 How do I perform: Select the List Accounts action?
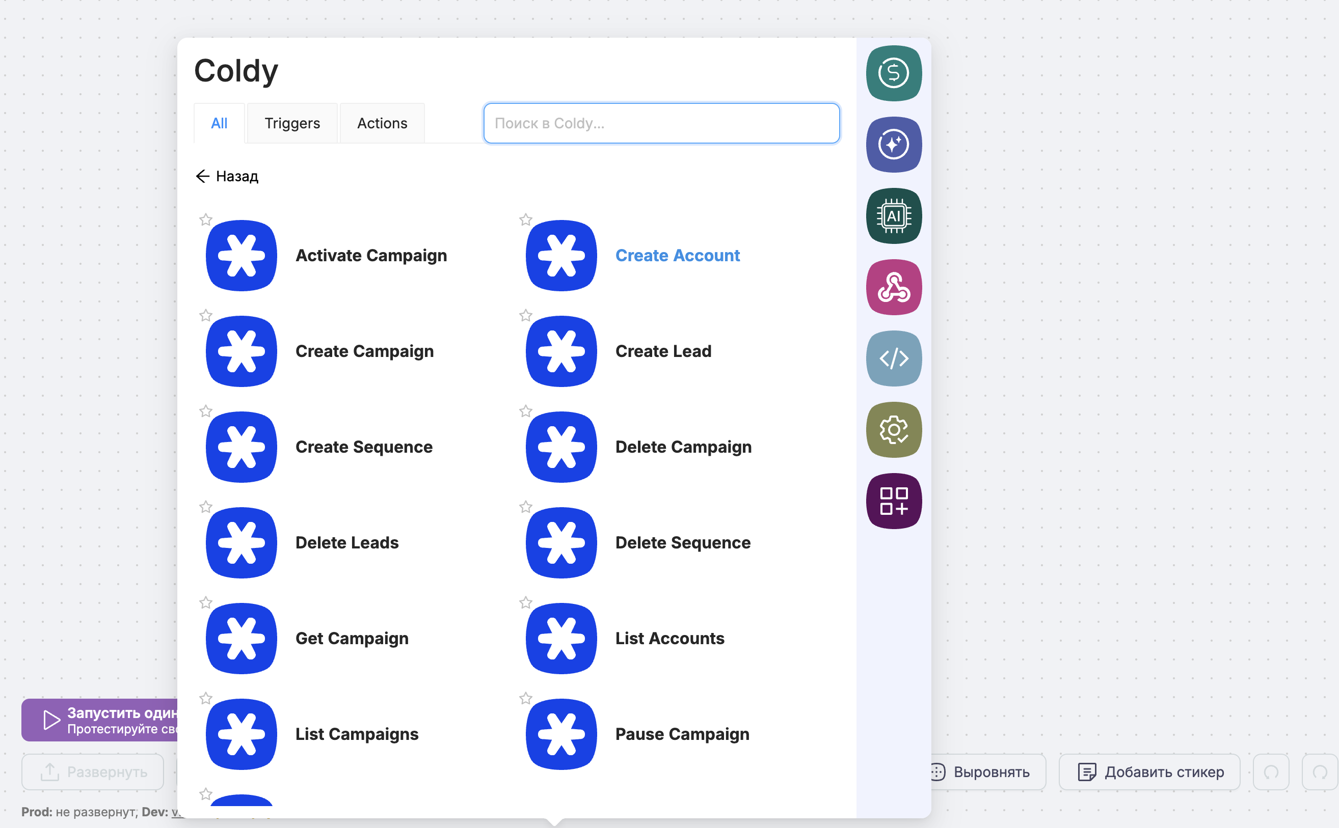pos(669,638)
